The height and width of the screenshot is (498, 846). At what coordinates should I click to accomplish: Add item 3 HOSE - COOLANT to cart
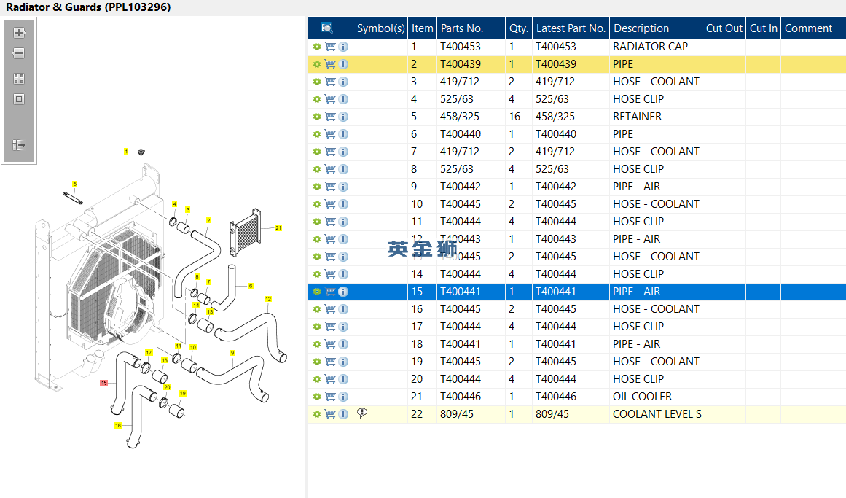pos(330,82)
